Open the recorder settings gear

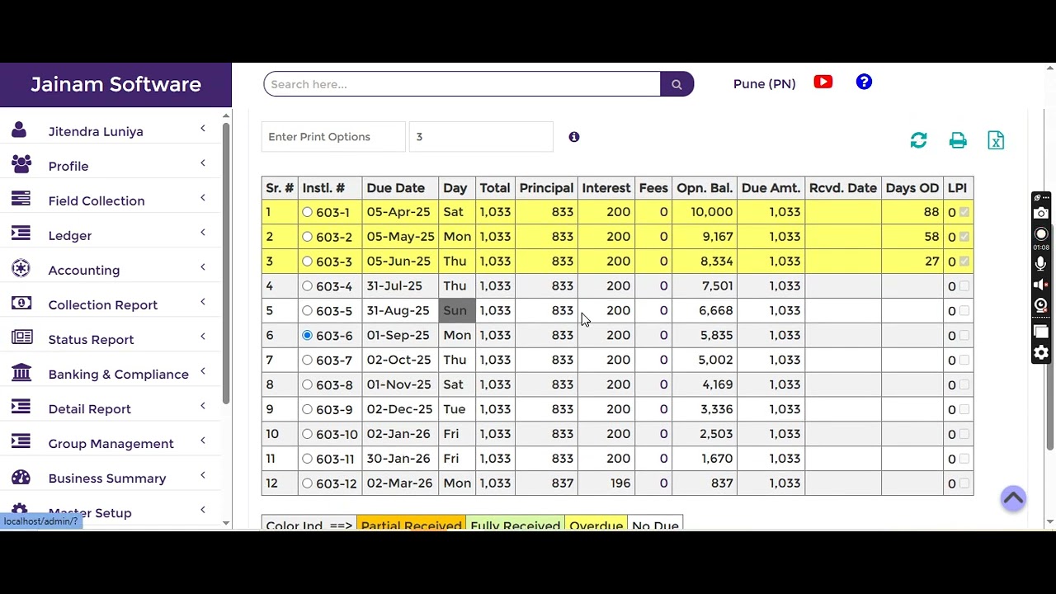coord(1041,353)
